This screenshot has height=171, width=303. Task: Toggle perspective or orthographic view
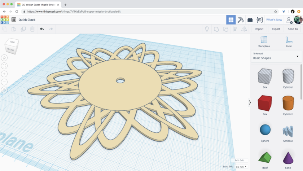[x=4, y=90]
